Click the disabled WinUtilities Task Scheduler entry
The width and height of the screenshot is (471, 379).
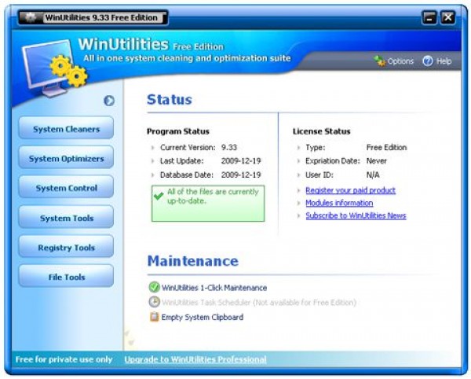pos(259,302)
